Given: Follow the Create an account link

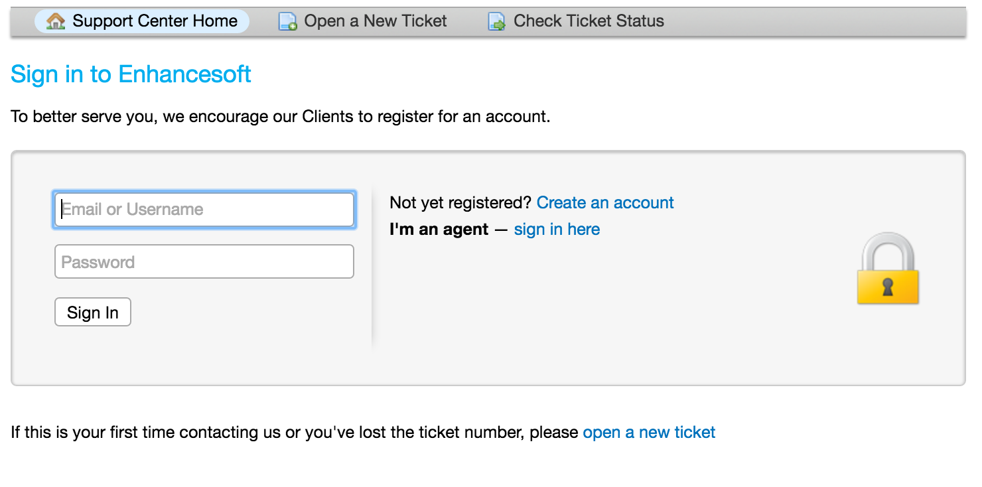Looking at the screenshot, I should tap(604, 202).
